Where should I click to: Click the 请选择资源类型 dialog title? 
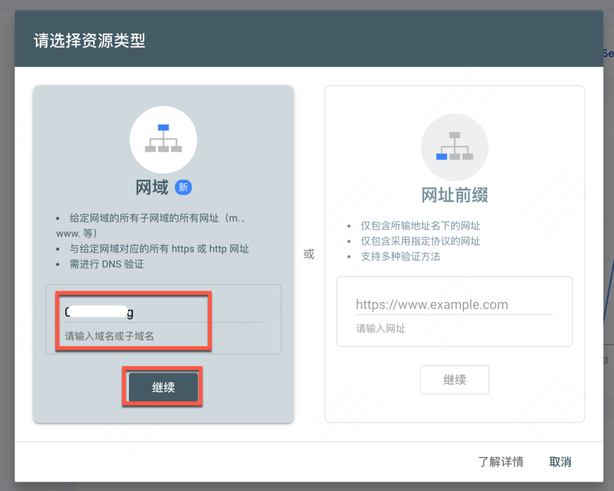click(89, 41)
